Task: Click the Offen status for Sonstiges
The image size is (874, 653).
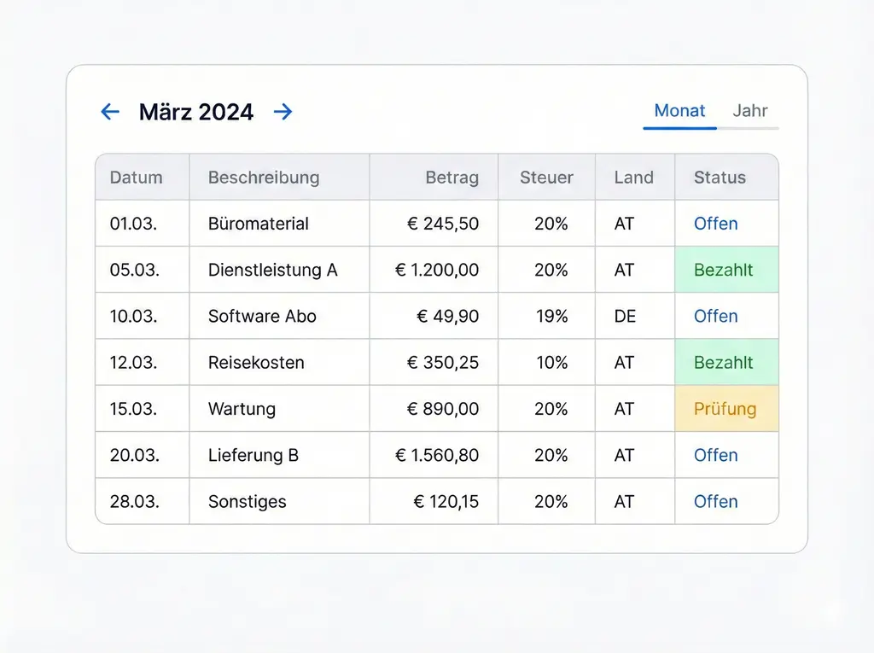Action: tap(715, 501)
